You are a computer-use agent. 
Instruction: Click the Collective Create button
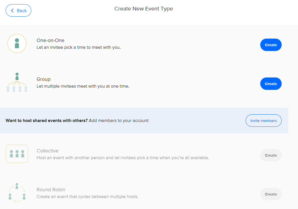point(271,155)
